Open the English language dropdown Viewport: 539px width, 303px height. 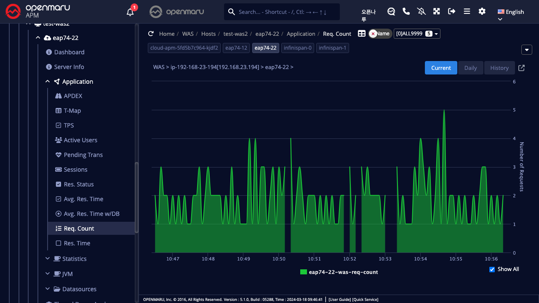click(510, 12)
